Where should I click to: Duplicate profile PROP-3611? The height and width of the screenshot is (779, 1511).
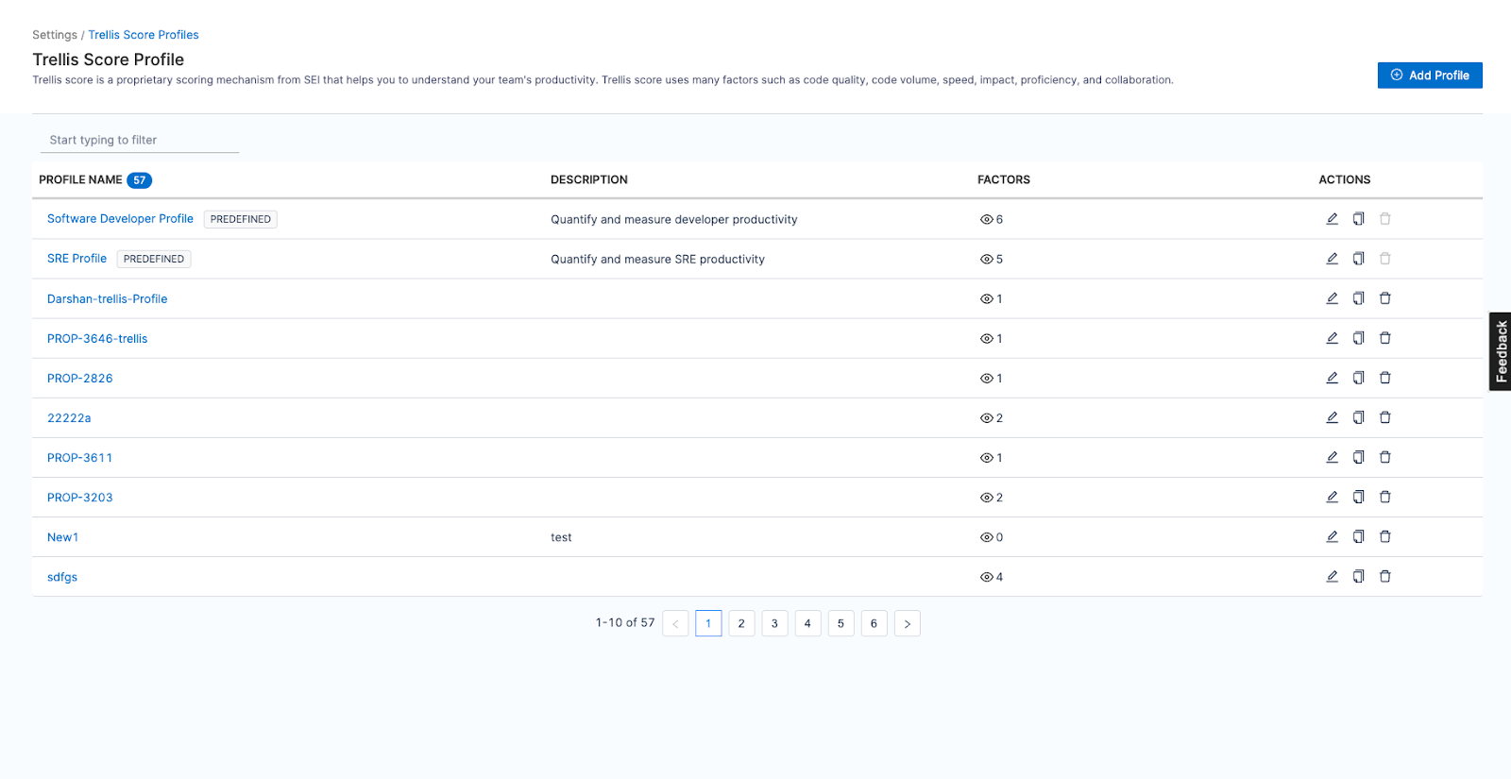pos(1358,457)
